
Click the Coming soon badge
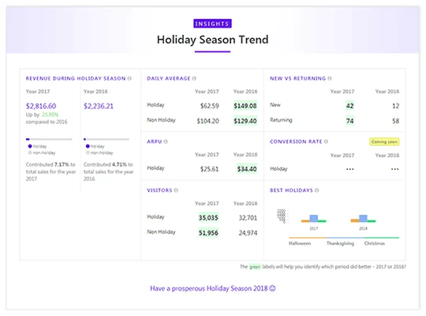point(384,142)
